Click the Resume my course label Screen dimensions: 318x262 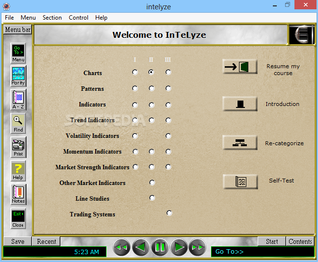[x=283, y=70]
